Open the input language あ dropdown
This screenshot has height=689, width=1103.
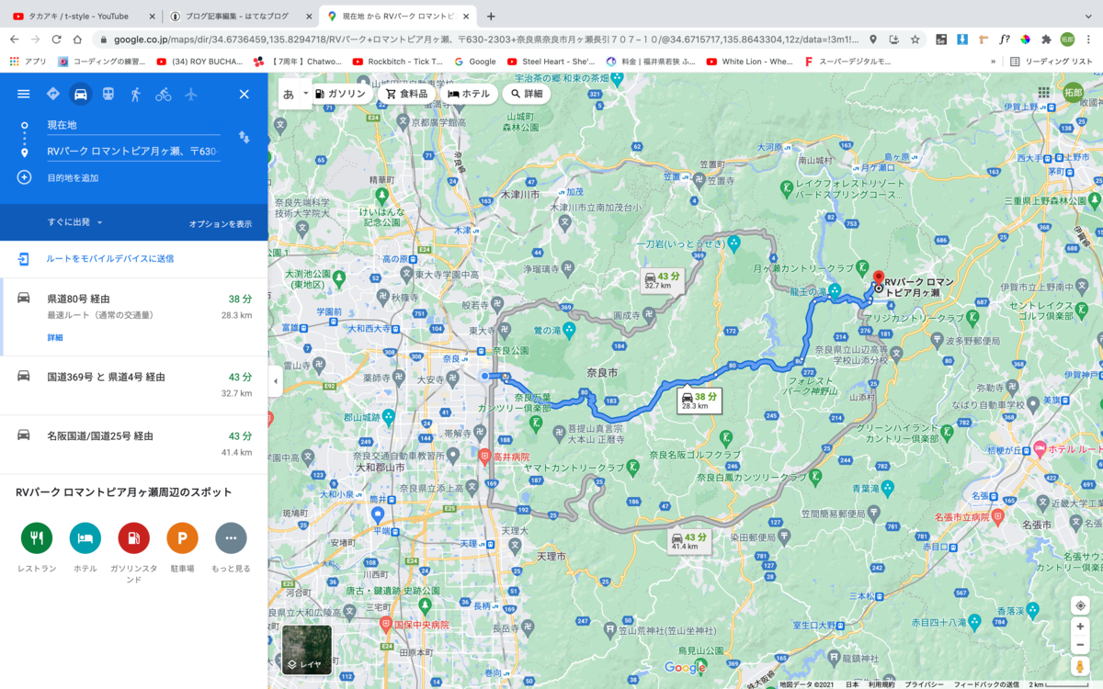click(295, 94)
